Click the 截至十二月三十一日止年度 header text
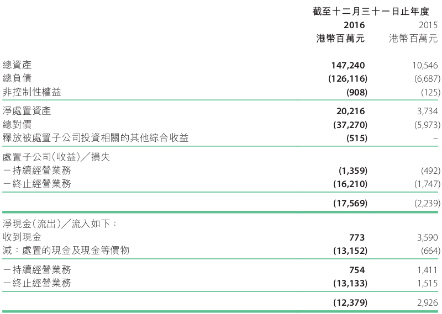This screenshot has height=314, width=442. [x=371, y=12]
